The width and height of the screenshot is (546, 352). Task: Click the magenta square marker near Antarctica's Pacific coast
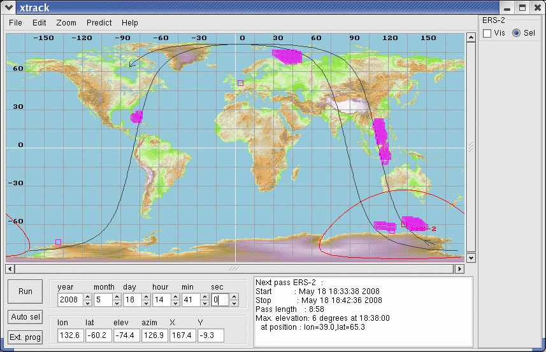58,242
